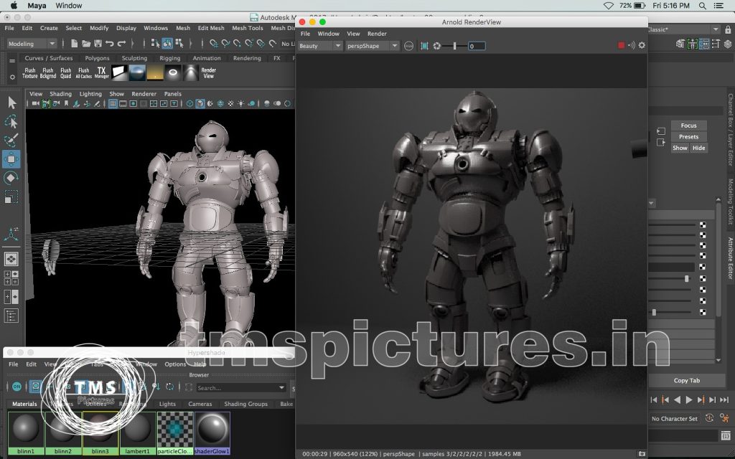Click the Flush Texture shelf button

point(29,73)
